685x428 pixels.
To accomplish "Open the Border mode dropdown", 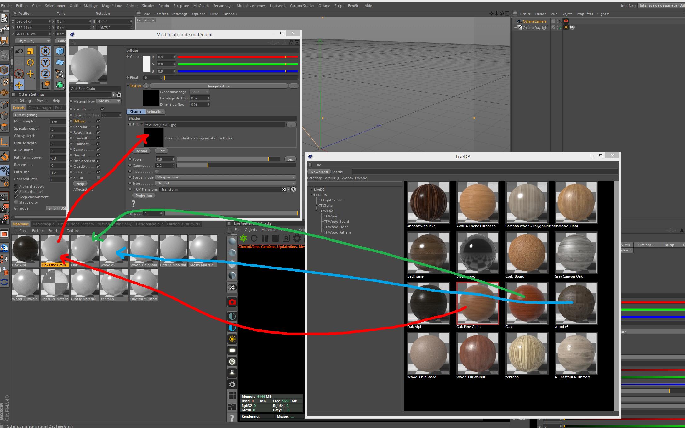I will point(226,177).
